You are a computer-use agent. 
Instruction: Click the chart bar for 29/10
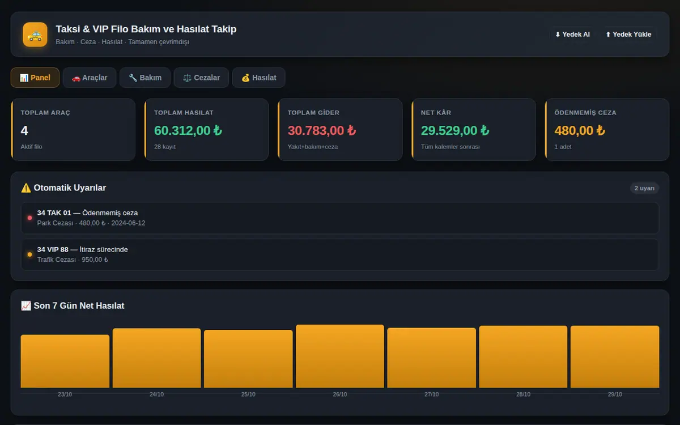coord(615,357)
